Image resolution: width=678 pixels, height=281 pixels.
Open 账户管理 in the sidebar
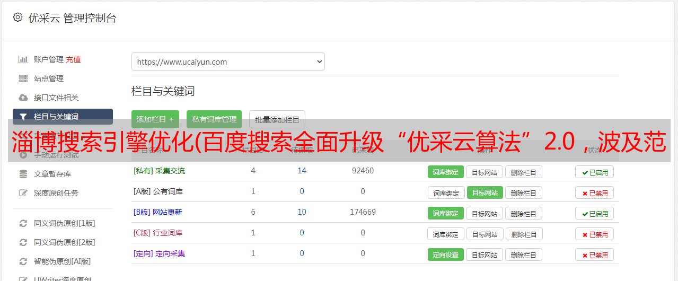[x=49, y=59]
